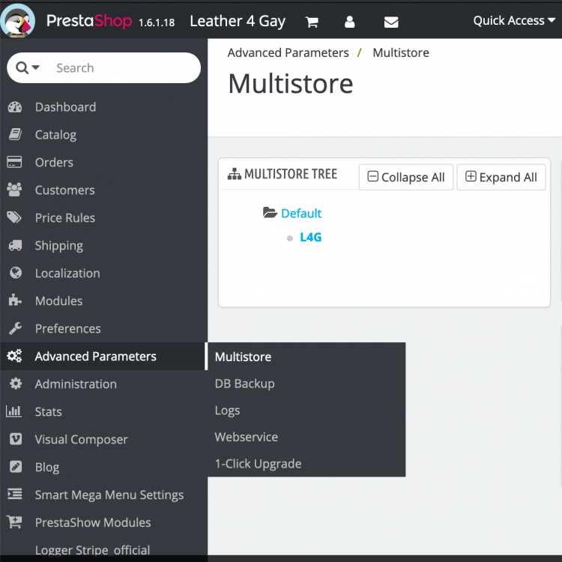
Task: Open the messages envelope icon in header
Action: 391,22
